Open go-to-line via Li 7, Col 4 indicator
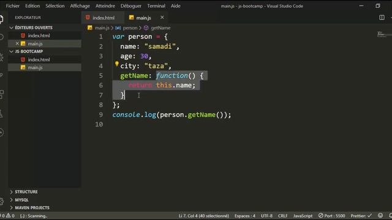 tap(204, 216)
